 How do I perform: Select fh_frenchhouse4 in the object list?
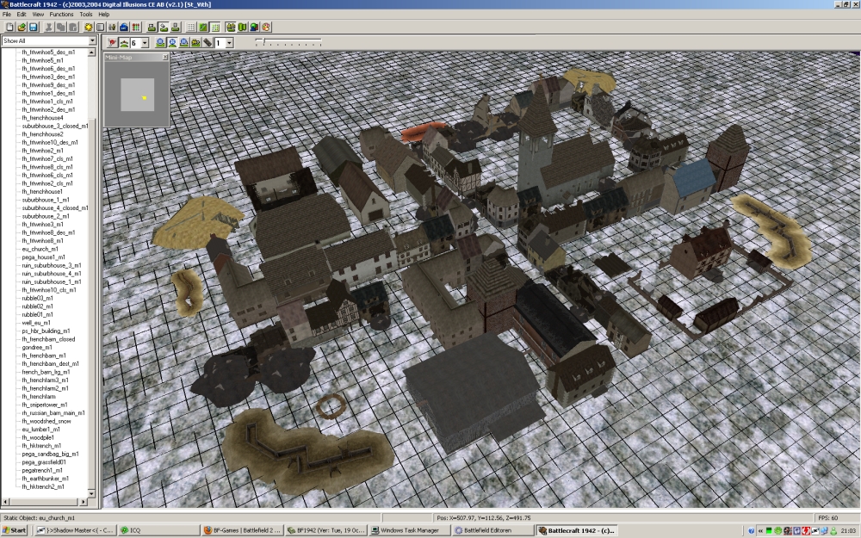pos(42,118)
